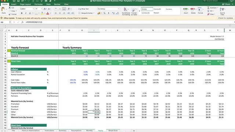235x132 pixels.
Task: Click the Share button
Action: pos(227,4)
